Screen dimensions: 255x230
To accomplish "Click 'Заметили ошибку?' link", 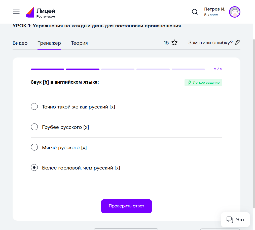I will (210, 42).
